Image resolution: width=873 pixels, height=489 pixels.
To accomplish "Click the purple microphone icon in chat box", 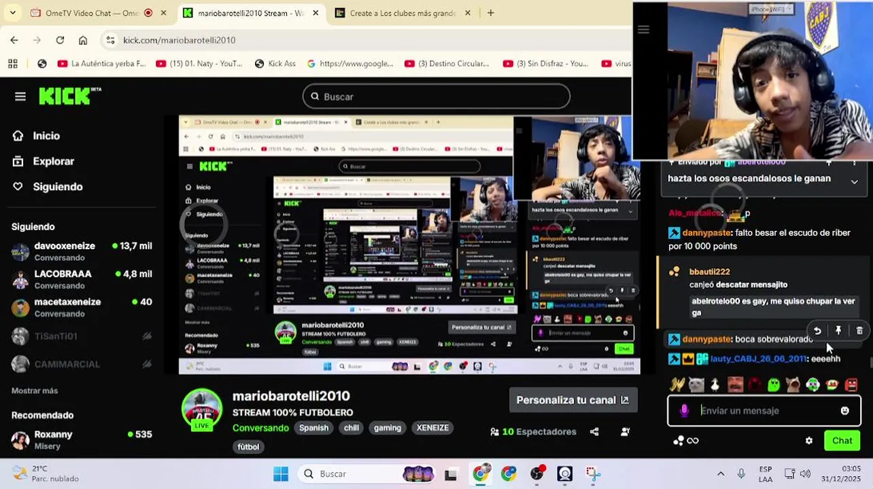I will (685, 411).
